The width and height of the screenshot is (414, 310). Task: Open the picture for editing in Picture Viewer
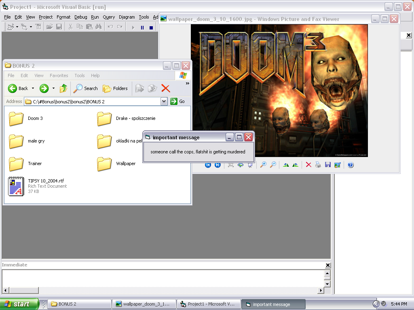tap(338, 165)
